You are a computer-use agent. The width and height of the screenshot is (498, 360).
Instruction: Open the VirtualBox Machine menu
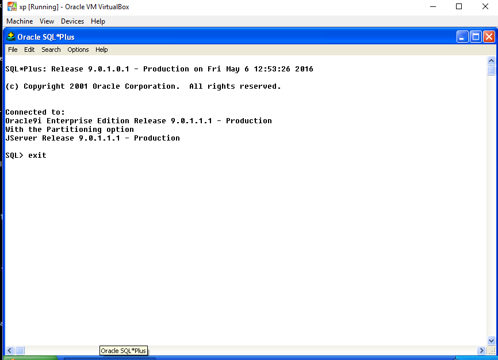point(20,21)
